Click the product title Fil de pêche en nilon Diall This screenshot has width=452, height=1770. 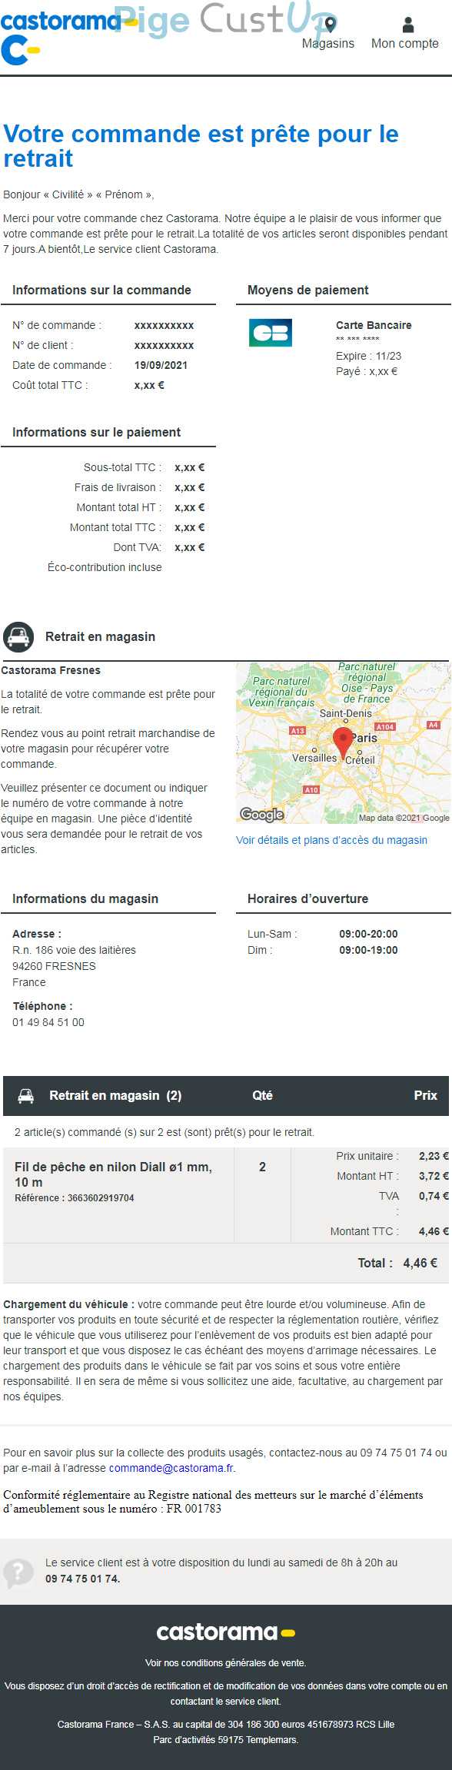click(x=113, y=1174)
